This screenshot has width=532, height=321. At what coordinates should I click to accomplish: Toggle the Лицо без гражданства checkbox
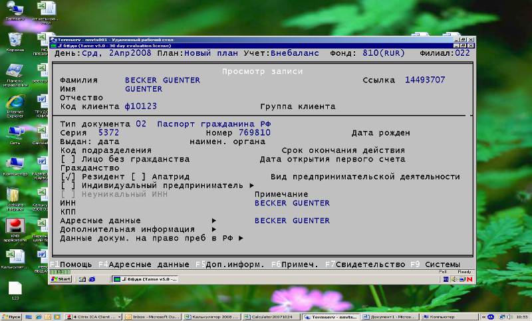pyautogui.click(x=68, y=160)
